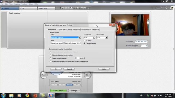Click the Action Center flag icon in tray
The width and height of the screenshot is (175, 98).
(x=152, y=96)
